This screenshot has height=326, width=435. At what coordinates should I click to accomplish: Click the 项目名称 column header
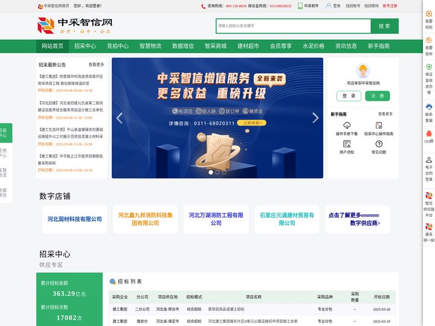point(254,297)
